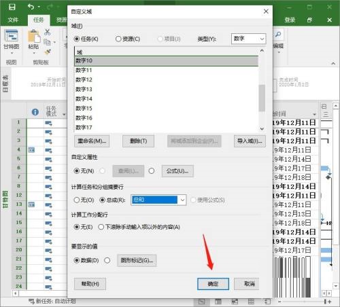
Task: Select the 无(N) custom attribute radio
Action: point(77,170)
